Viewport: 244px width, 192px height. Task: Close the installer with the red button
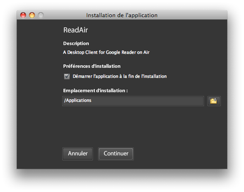tap(23, 15)
